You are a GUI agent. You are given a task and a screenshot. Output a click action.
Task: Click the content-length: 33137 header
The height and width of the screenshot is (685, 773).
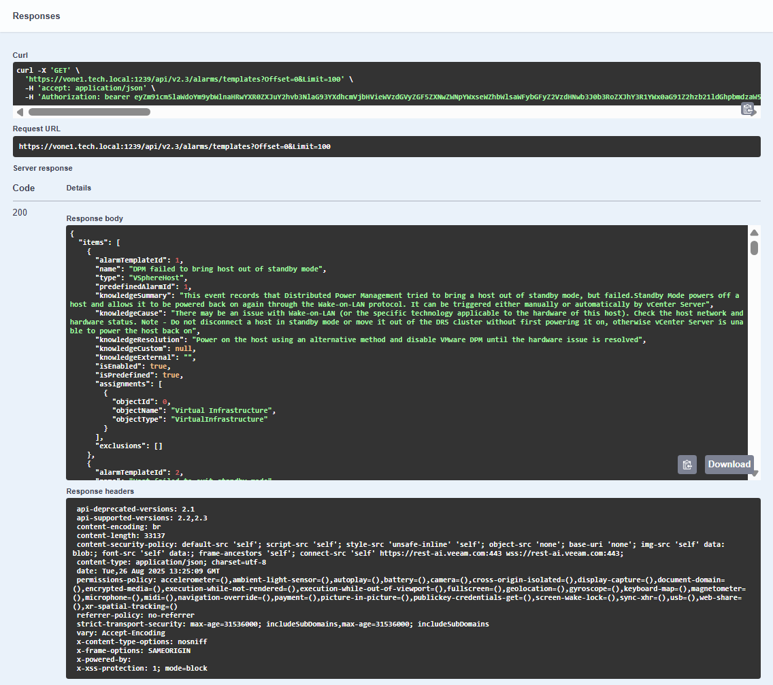click(x=121, y=535)
